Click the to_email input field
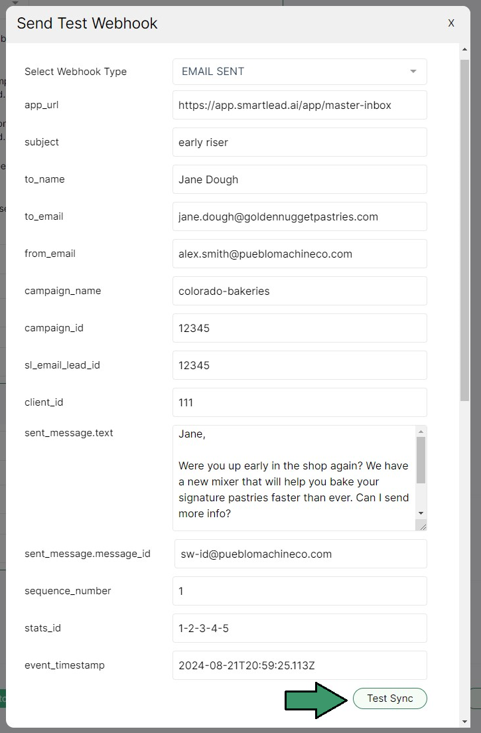The width and height of the screenshot is (481, 733). [299, 216]
